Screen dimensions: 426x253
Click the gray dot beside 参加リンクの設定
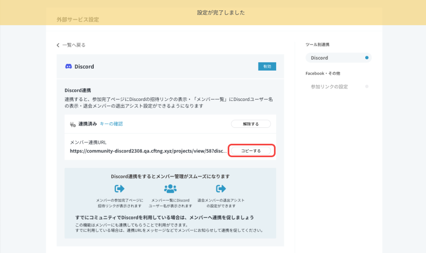point(367,87)
